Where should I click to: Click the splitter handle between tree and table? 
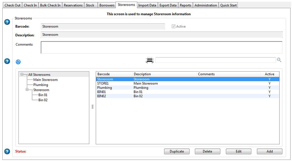point(93,107)
